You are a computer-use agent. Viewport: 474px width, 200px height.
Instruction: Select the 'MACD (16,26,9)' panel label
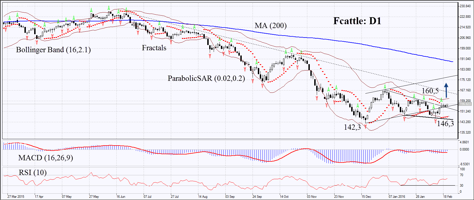tap(46, 158)
